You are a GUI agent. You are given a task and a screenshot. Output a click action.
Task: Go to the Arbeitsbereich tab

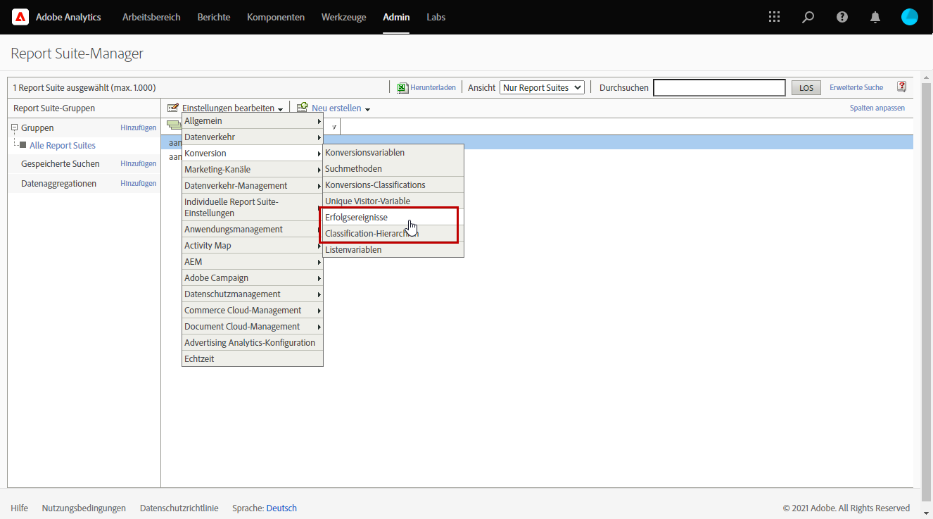click(x=151, y=17)
